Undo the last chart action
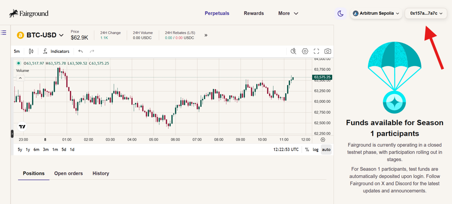The height and width of the screenshot is (204, 452). (81, 51)
